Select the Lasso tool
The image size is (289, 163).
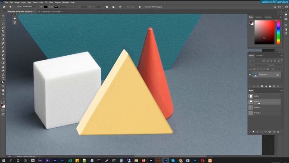coord(3,24)
